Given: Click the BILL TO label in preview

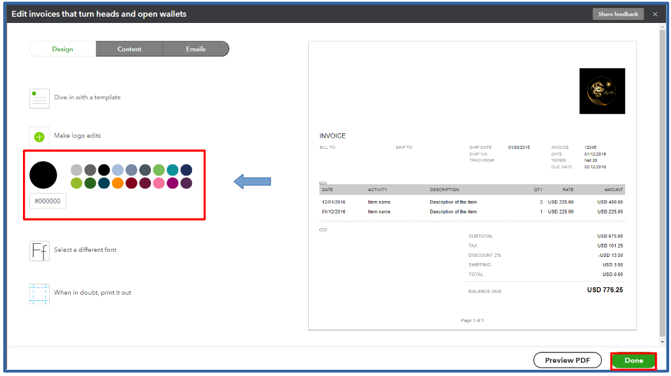Looking at the screenshot, I should pos(327,148).
